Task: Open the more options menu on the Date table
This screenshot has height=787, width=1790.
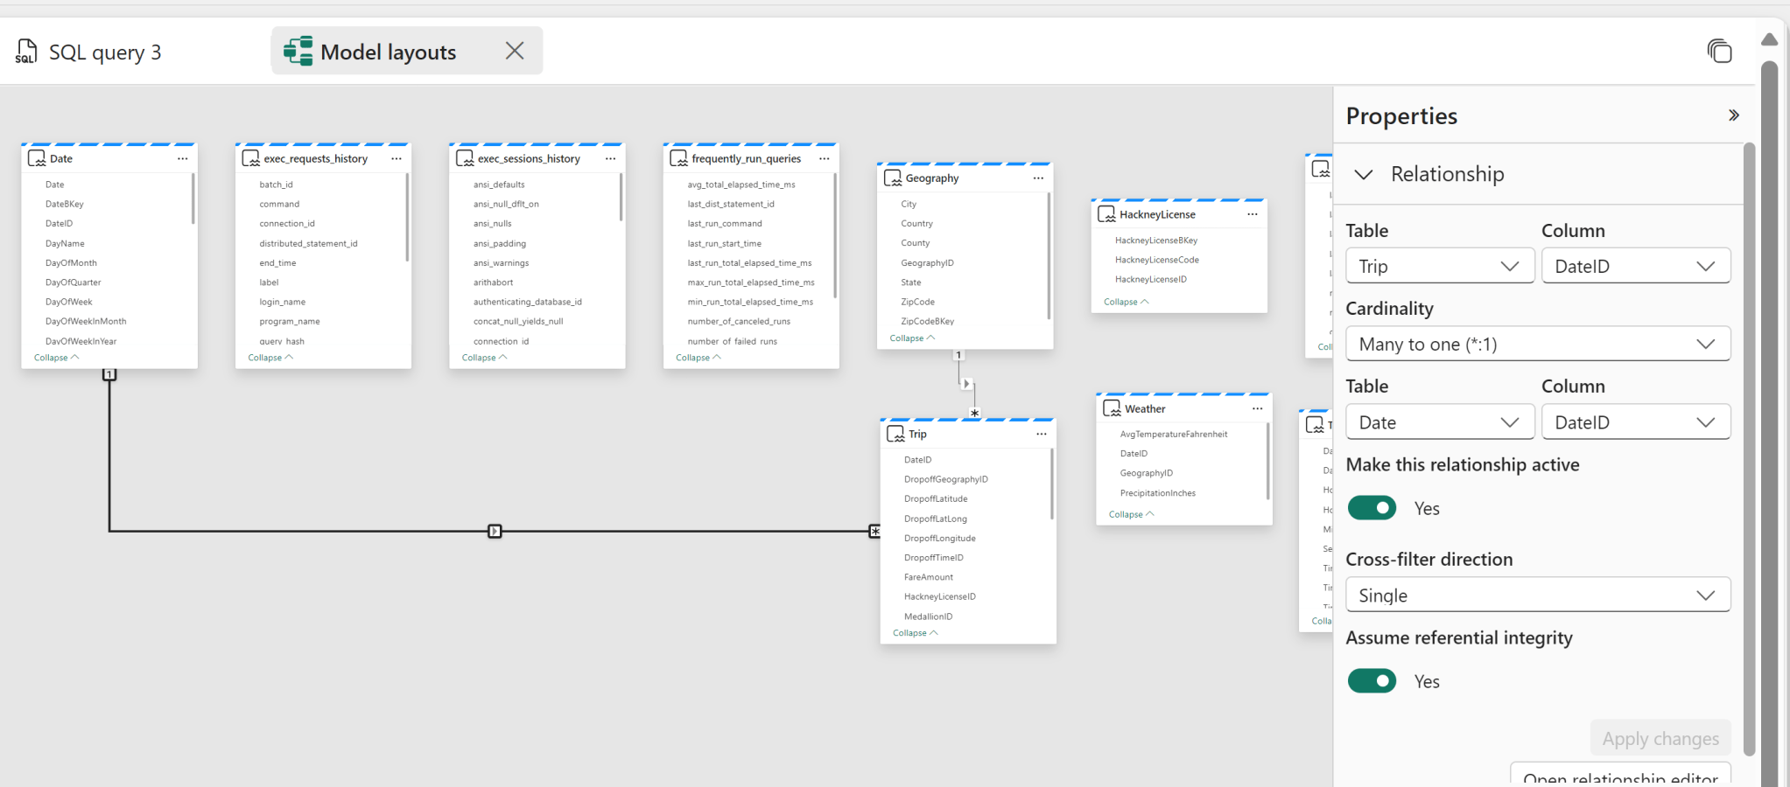Action: click(183, 158)
